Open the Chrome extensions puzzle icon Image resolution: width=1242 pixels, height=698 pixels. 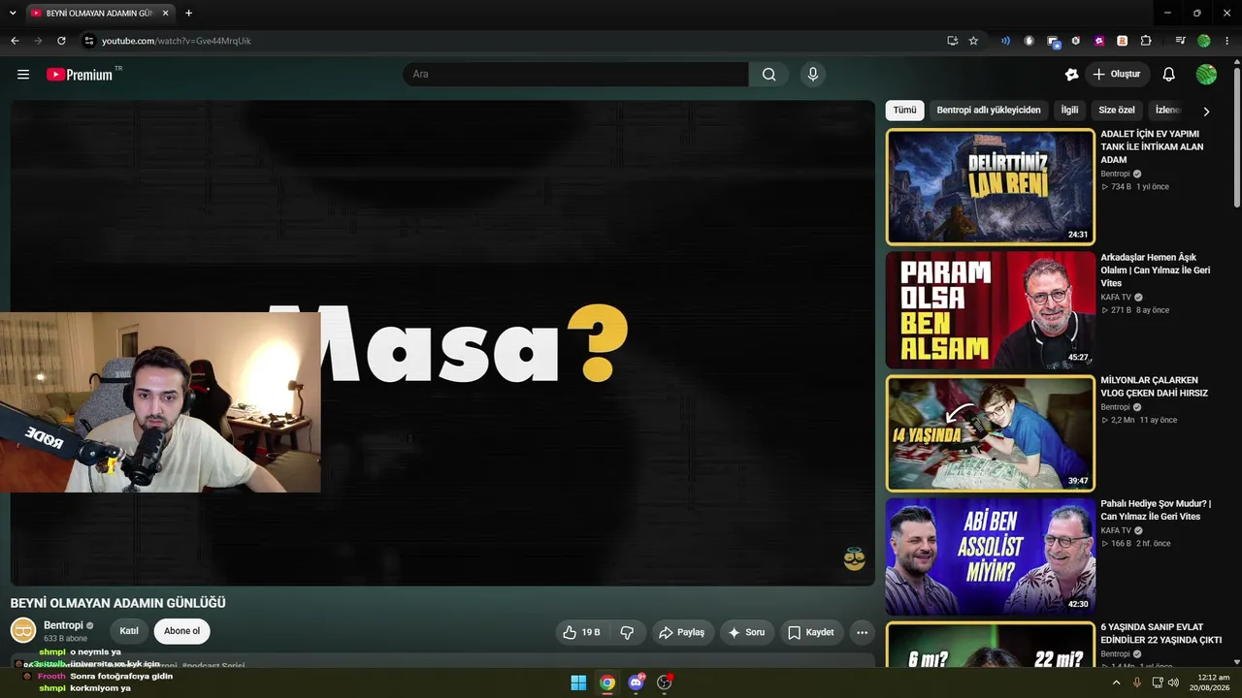point(1146,41)
